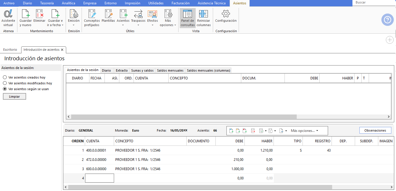Open the Asistencia Técnica ribbon tab
The width and height of the screenshot is (396, 191).
pos(211,3)
